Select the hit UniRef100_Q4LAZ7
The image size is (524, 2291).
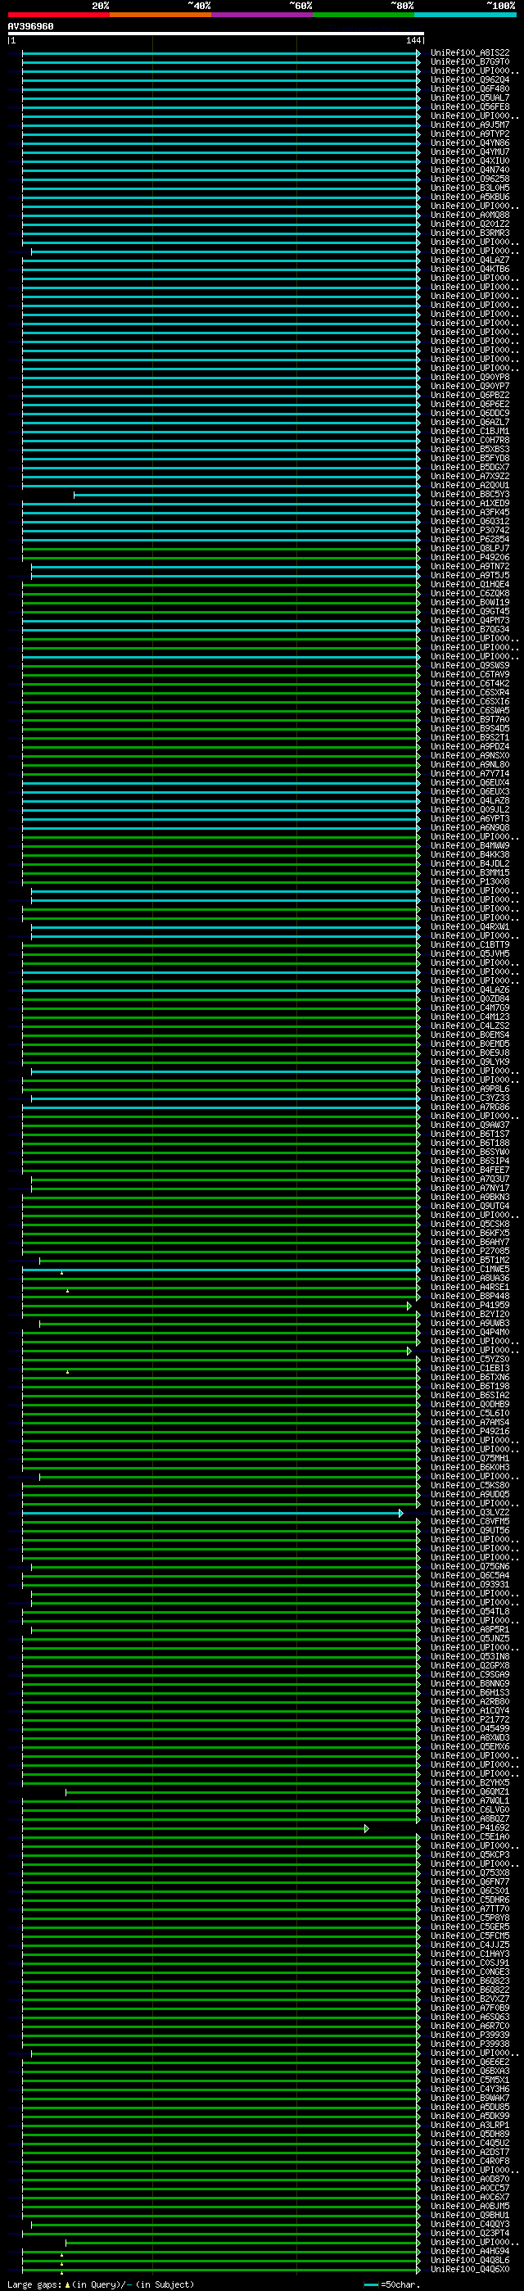471,260
